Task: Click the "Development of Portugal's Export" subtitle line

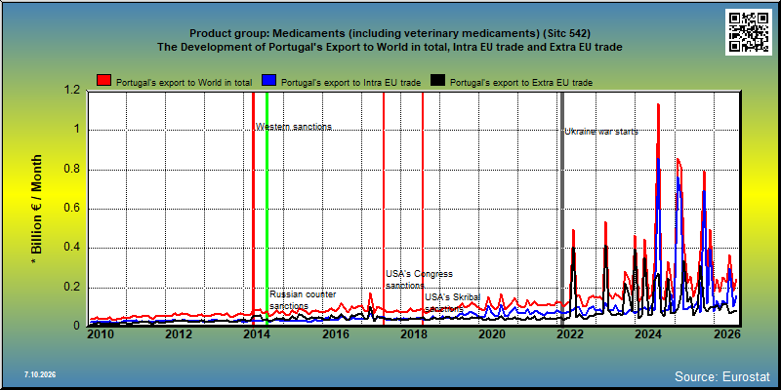Action: point(390,47)
